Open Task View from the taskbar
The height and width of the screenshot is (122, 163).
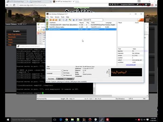click(55, 120)
